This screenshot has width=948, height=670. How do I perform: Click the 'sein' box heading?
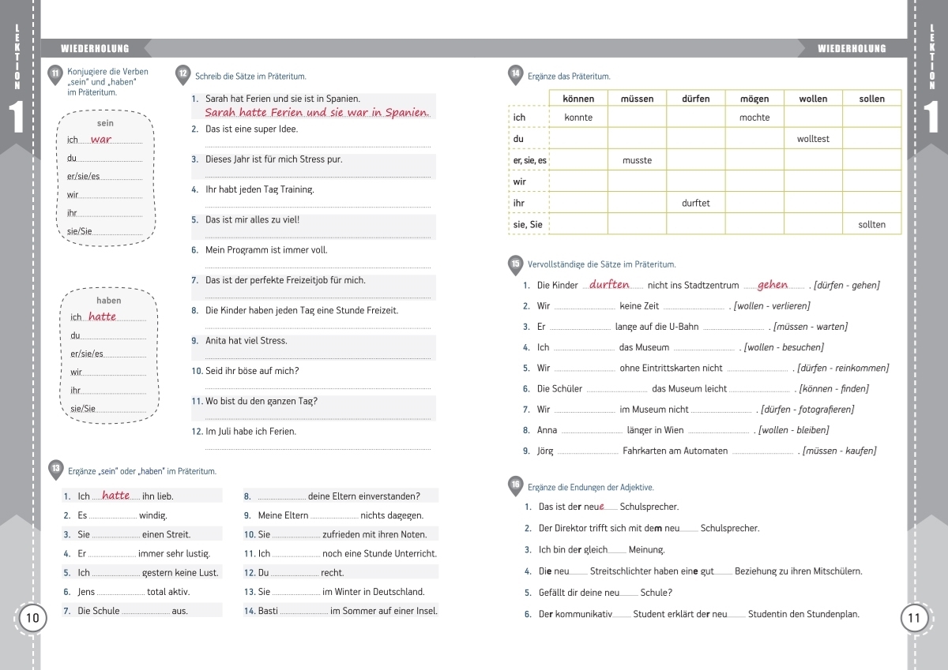(x=105, y=123)
